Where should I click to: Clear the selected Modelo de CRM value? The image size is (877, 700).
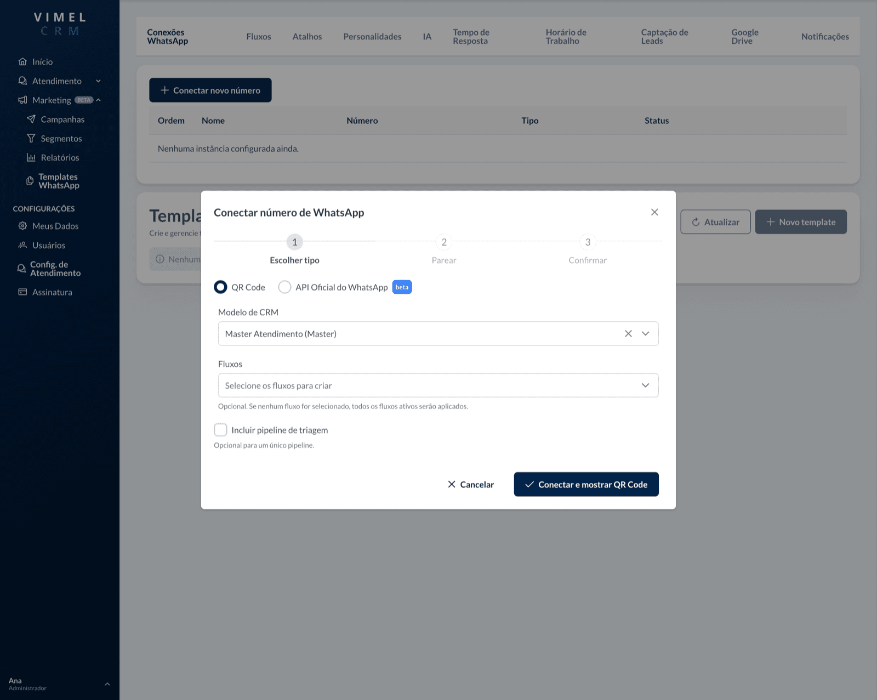(628, 333)
